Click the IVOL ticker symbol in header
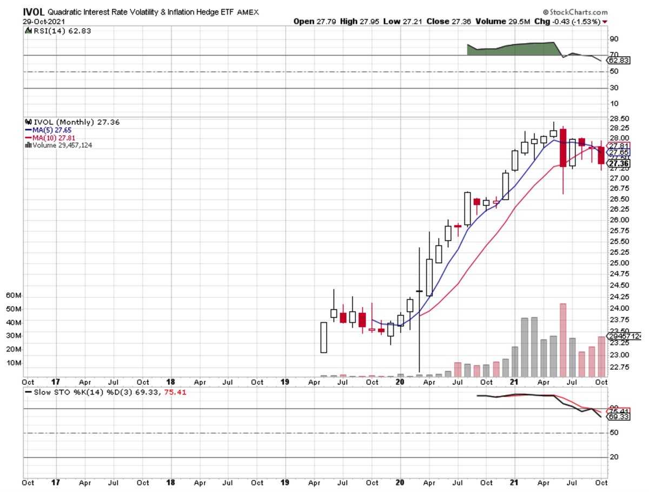649x492 pixels. 34,11
